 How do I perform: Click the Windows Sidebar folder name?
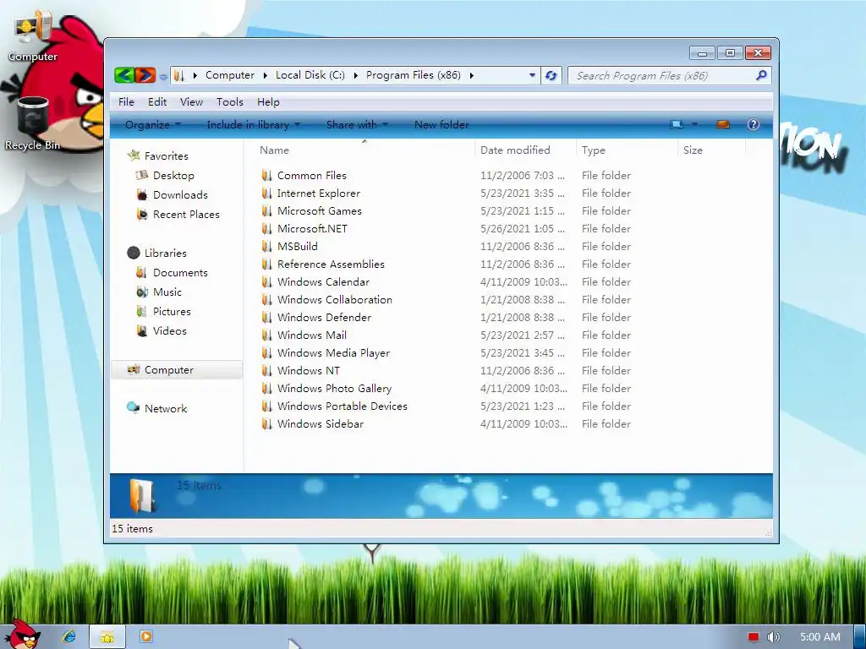click(321, 424)
